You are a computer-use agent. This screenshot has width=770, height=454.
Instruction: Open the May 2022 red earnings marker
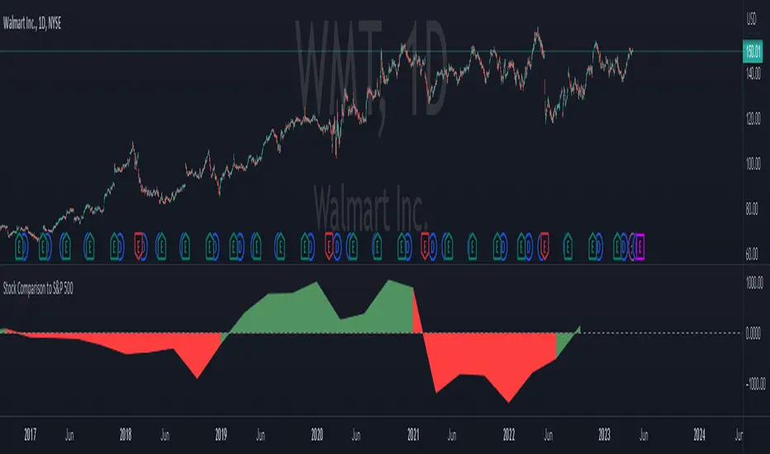pyautogui.click(x=544, y=246)
